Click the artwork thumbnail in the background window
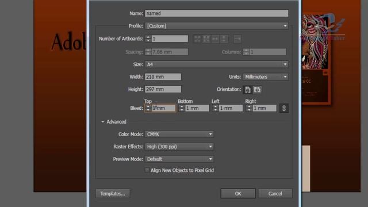 click(315, 42)
